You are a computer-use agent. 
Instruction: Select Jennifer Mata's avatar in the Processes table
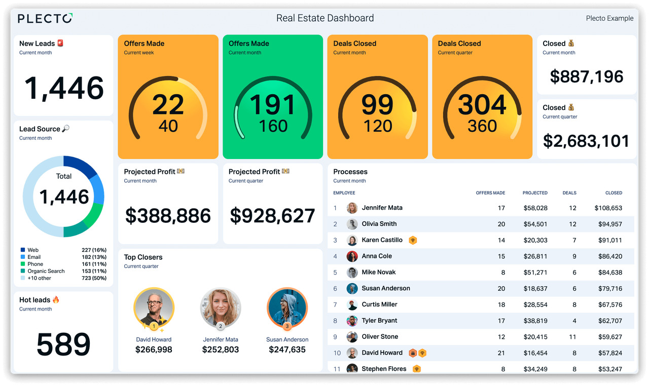pyautogui.click(x=352, y=208)
